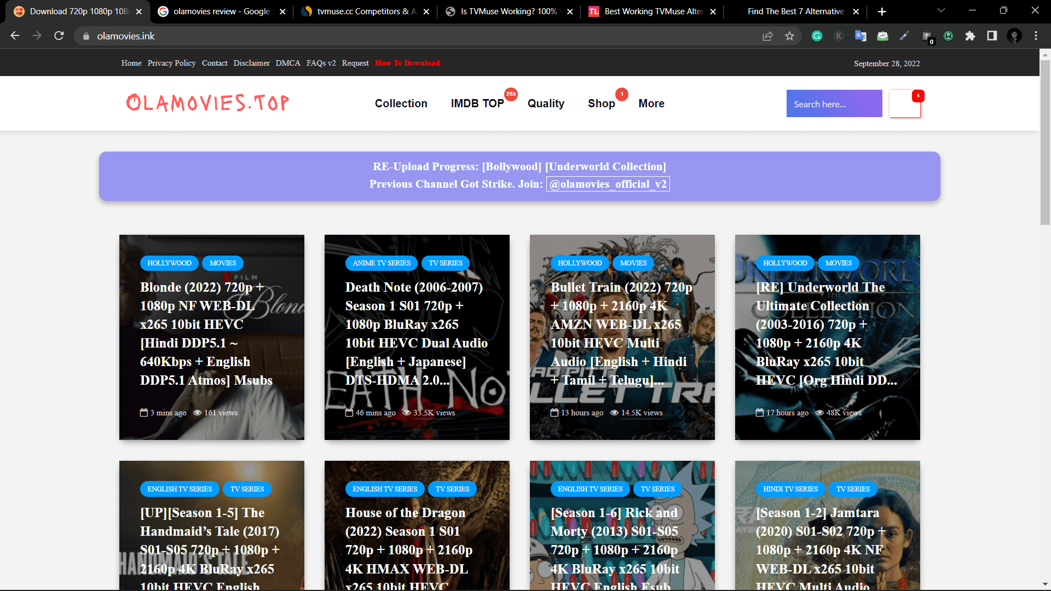The image size is (1051, 591).
Task: Click ENGLISH TV SERIES tag on Handmaid's Tale
Action: pos(180,489)
